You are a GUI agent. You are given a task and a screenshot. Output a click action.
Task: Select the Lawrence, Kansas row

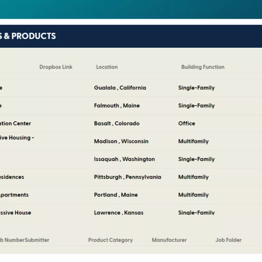tap(119, 213)
